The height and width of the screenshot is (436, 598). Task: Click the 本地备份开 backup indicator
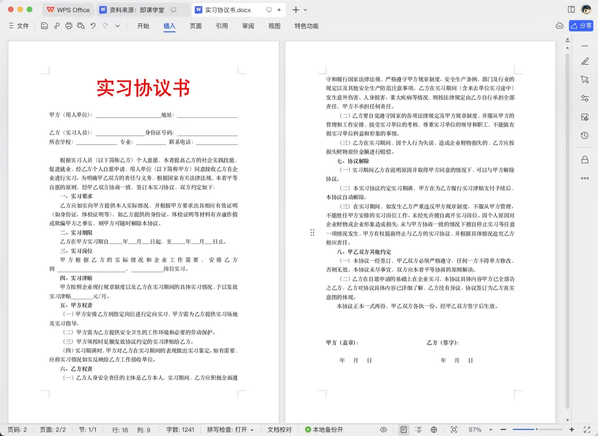(x=324, y=429)
